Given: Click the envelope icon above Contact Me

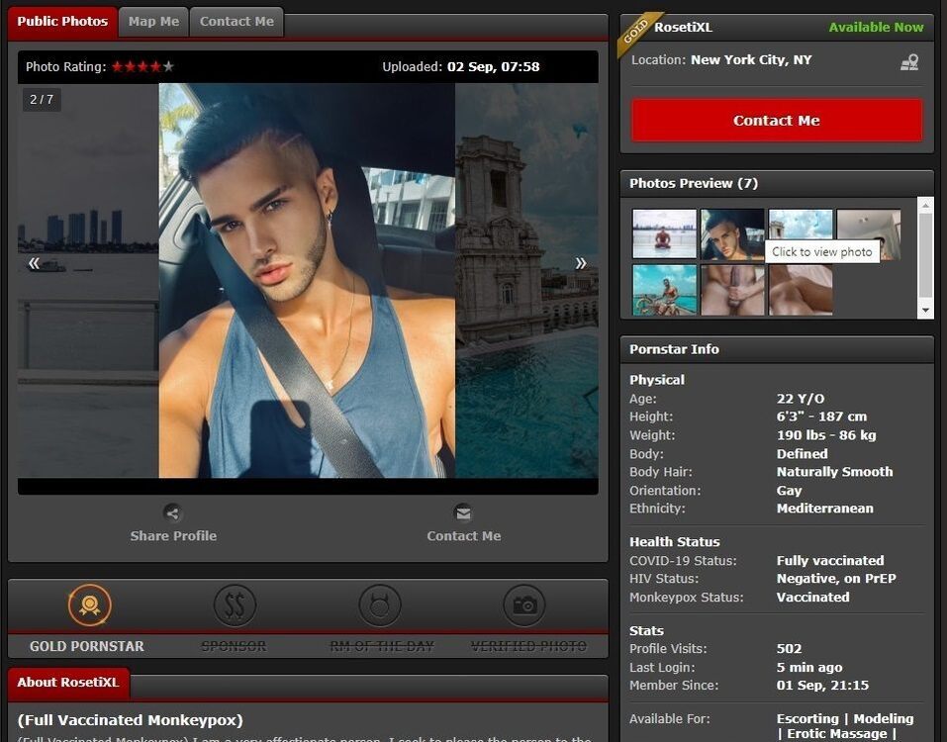Looking at the screenshot, I should pos(463,512).
